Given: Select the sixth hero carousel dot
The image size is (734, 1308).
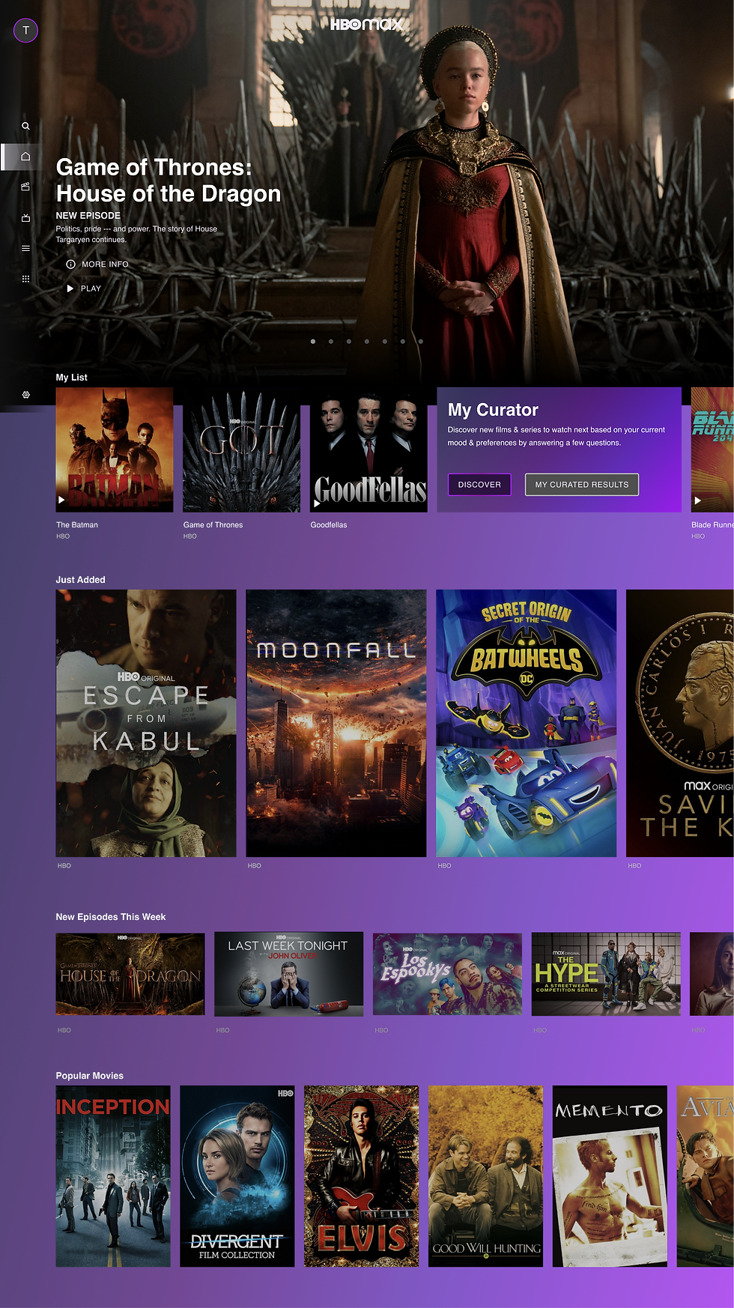Looking at the screenshot, I should coord(403,341).
